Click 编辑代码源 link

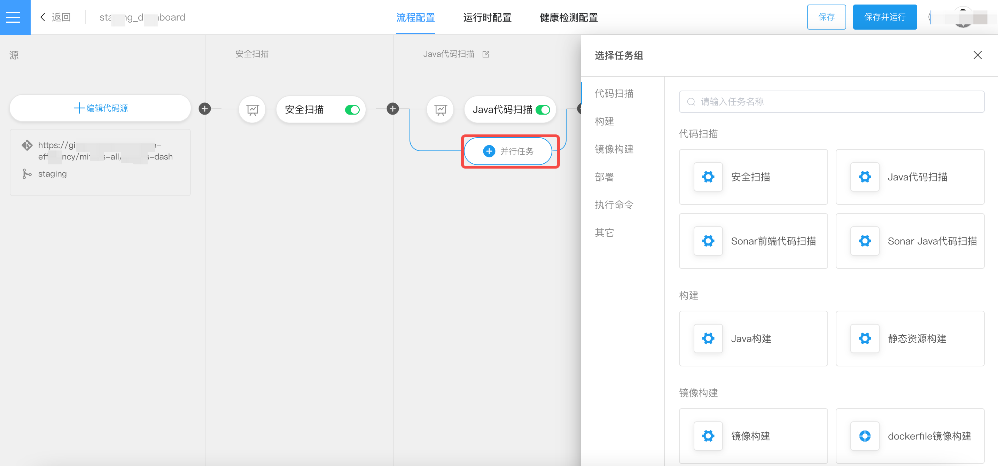[100, 108]
